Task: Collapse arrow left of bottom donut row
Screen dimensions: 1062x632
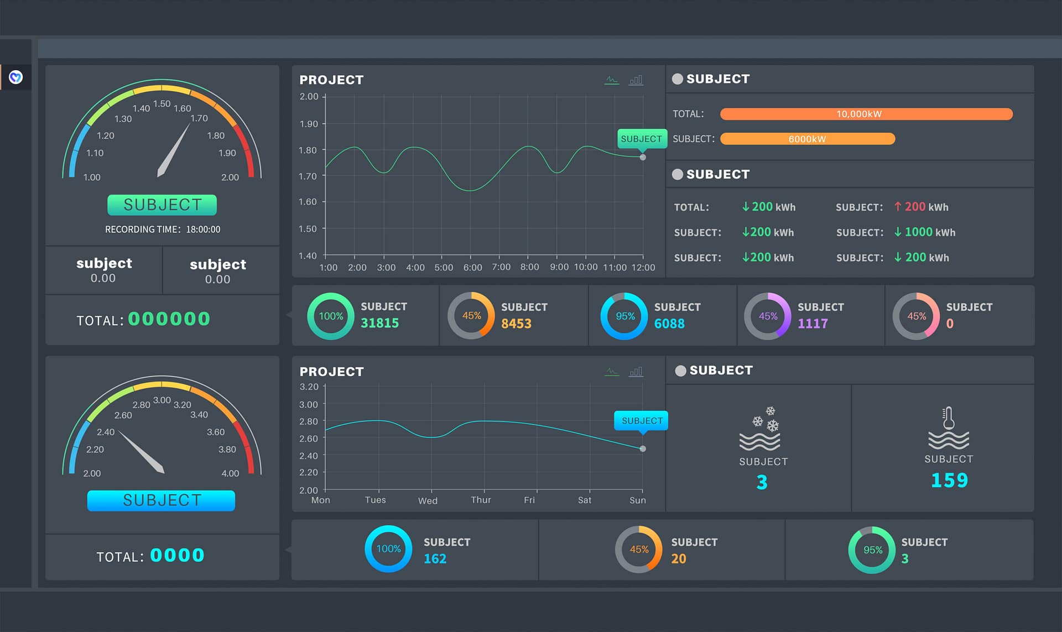Action: 288,550
